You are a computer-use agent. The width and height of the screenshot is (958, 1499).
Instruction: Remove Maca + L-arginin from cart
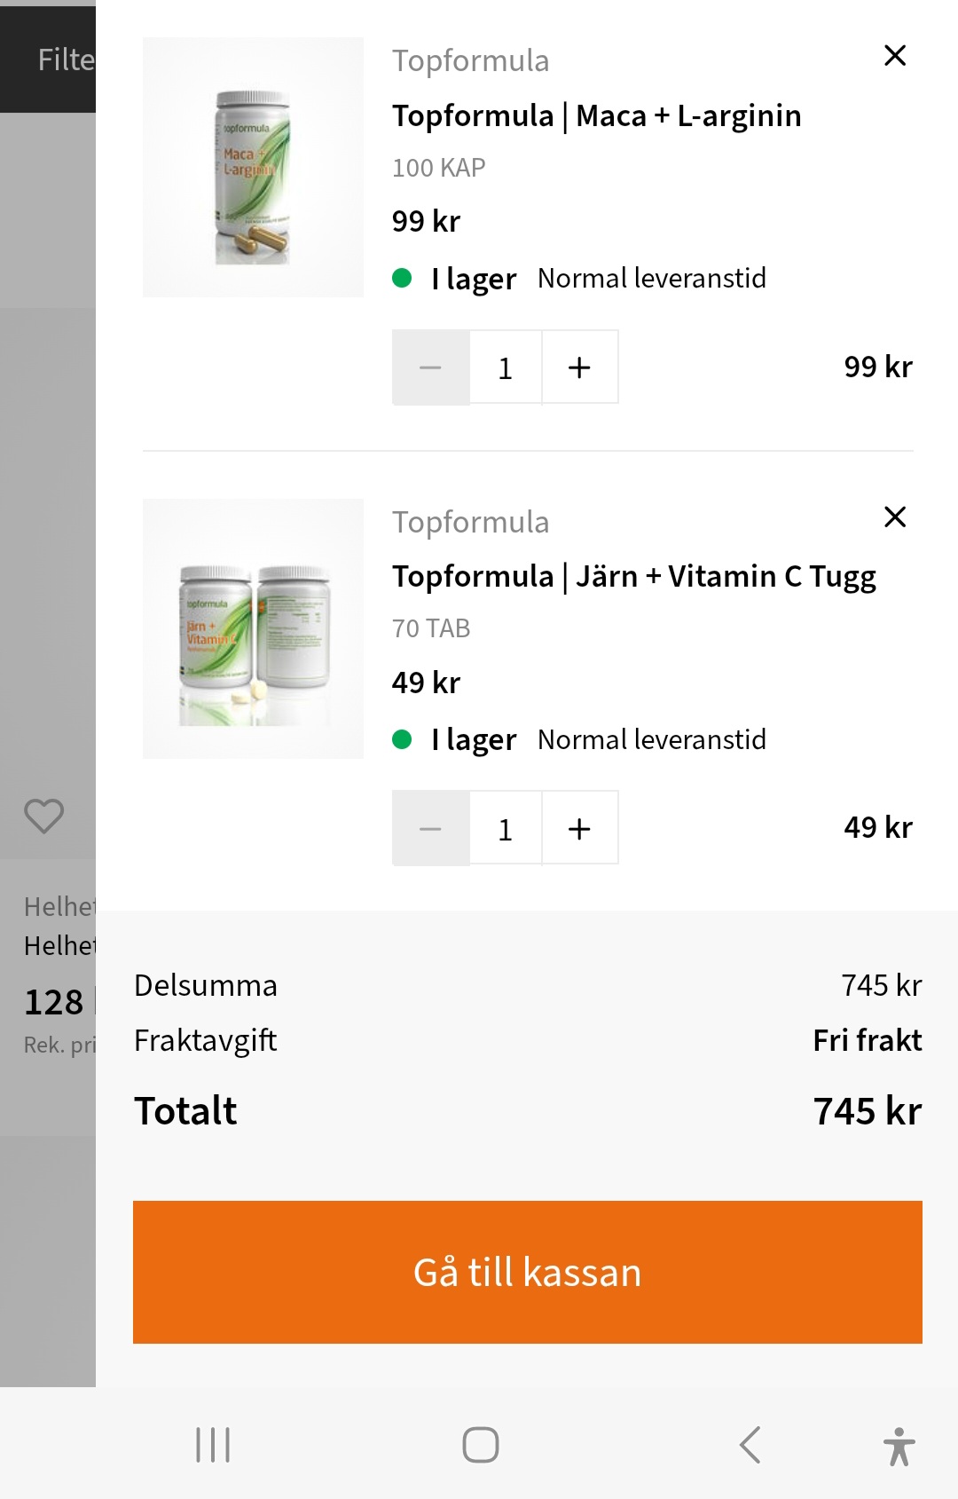tap(895, 56)
